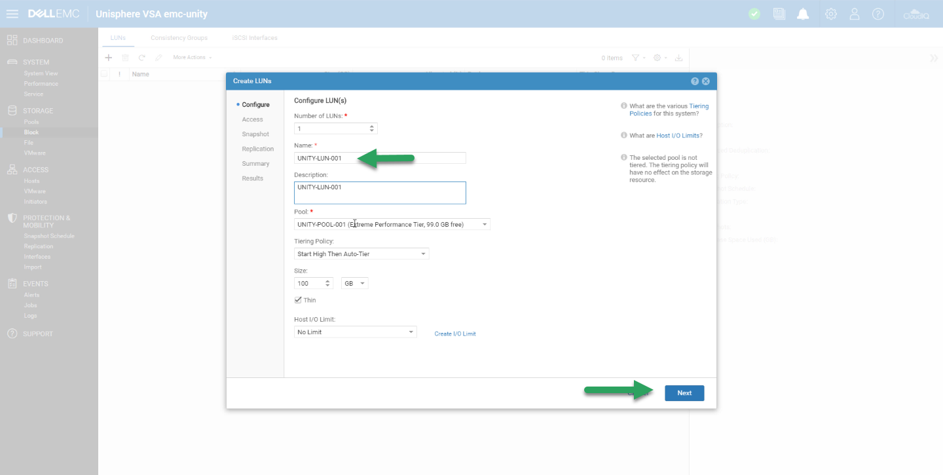
Task: Open the column customize gear in LUNs toolbar
Action: [x=659, y=58]
